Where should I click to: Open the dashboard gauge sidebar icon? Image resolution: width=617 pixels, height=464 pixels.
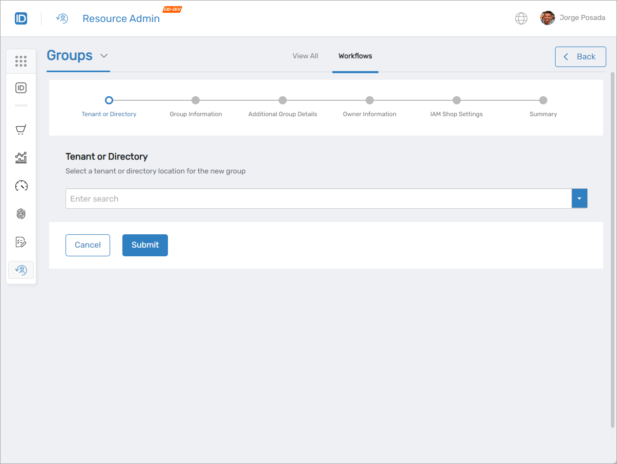tap(21, 186)
